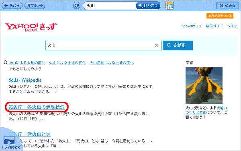Click the すすむ forward button
Viewport: 241px width, 151px height.
pyautogui.click(x=35, y=6)
